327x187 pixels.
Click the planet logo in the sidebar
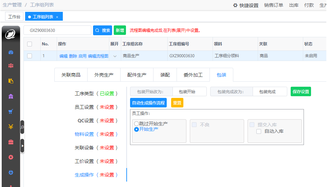pos(11,34)
